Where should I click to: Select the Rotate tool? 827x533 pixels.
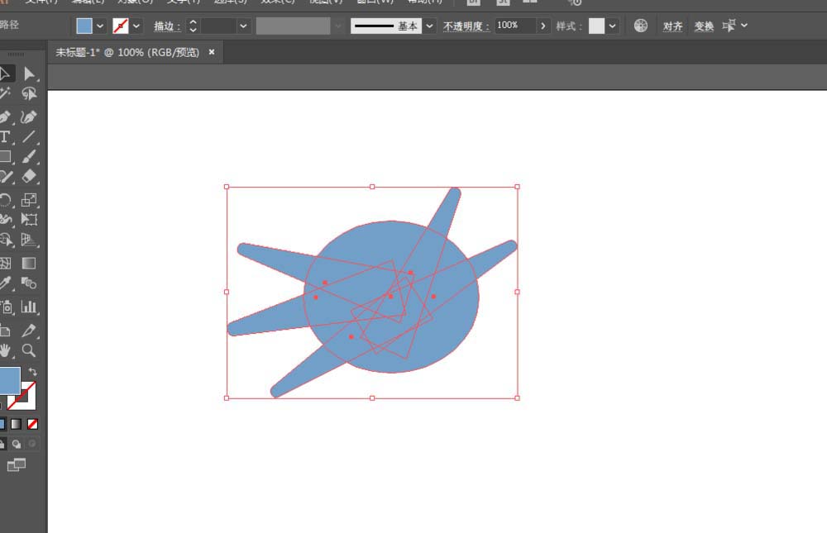(5, 200)
